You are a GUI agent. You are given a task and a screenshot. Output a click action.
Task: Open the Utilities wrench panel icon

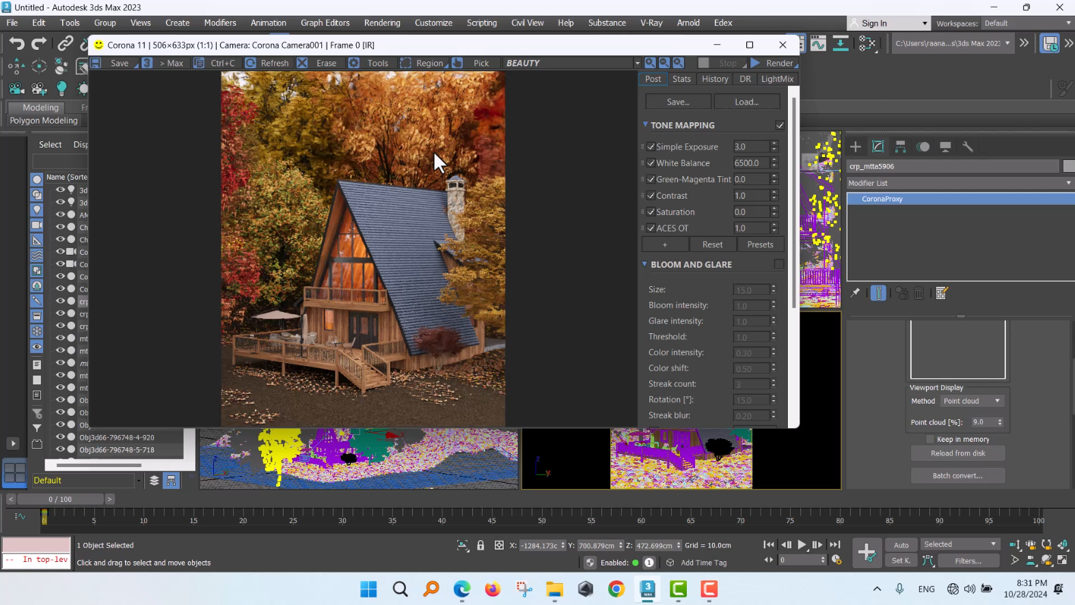point(968,147)
